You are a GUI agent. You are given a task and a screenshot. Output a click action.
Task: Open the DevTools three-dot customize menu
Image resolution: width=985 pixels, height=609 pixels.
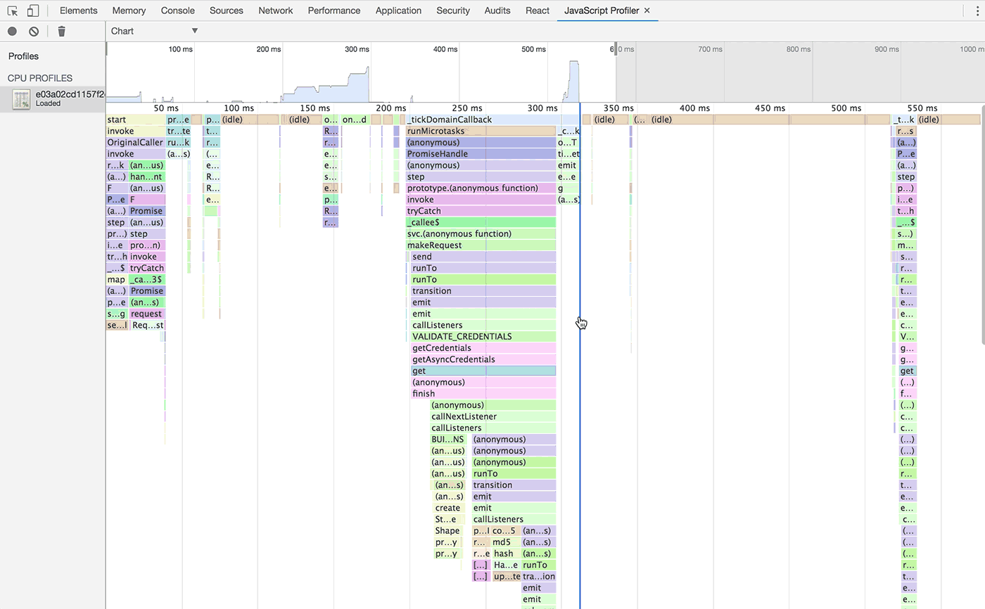pos(977,11)
